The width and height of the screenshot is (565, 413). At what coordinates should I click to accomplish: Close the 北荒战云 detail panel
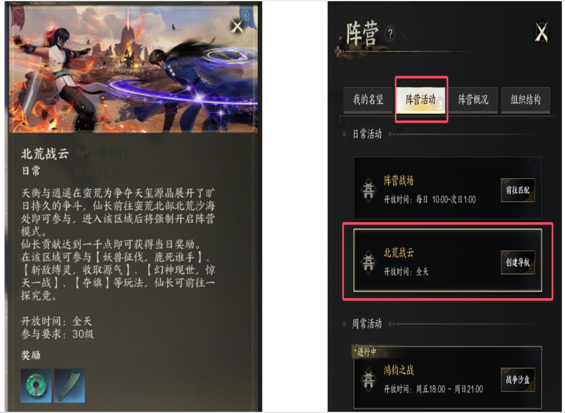pyautogui.click(x=237, y=26)
